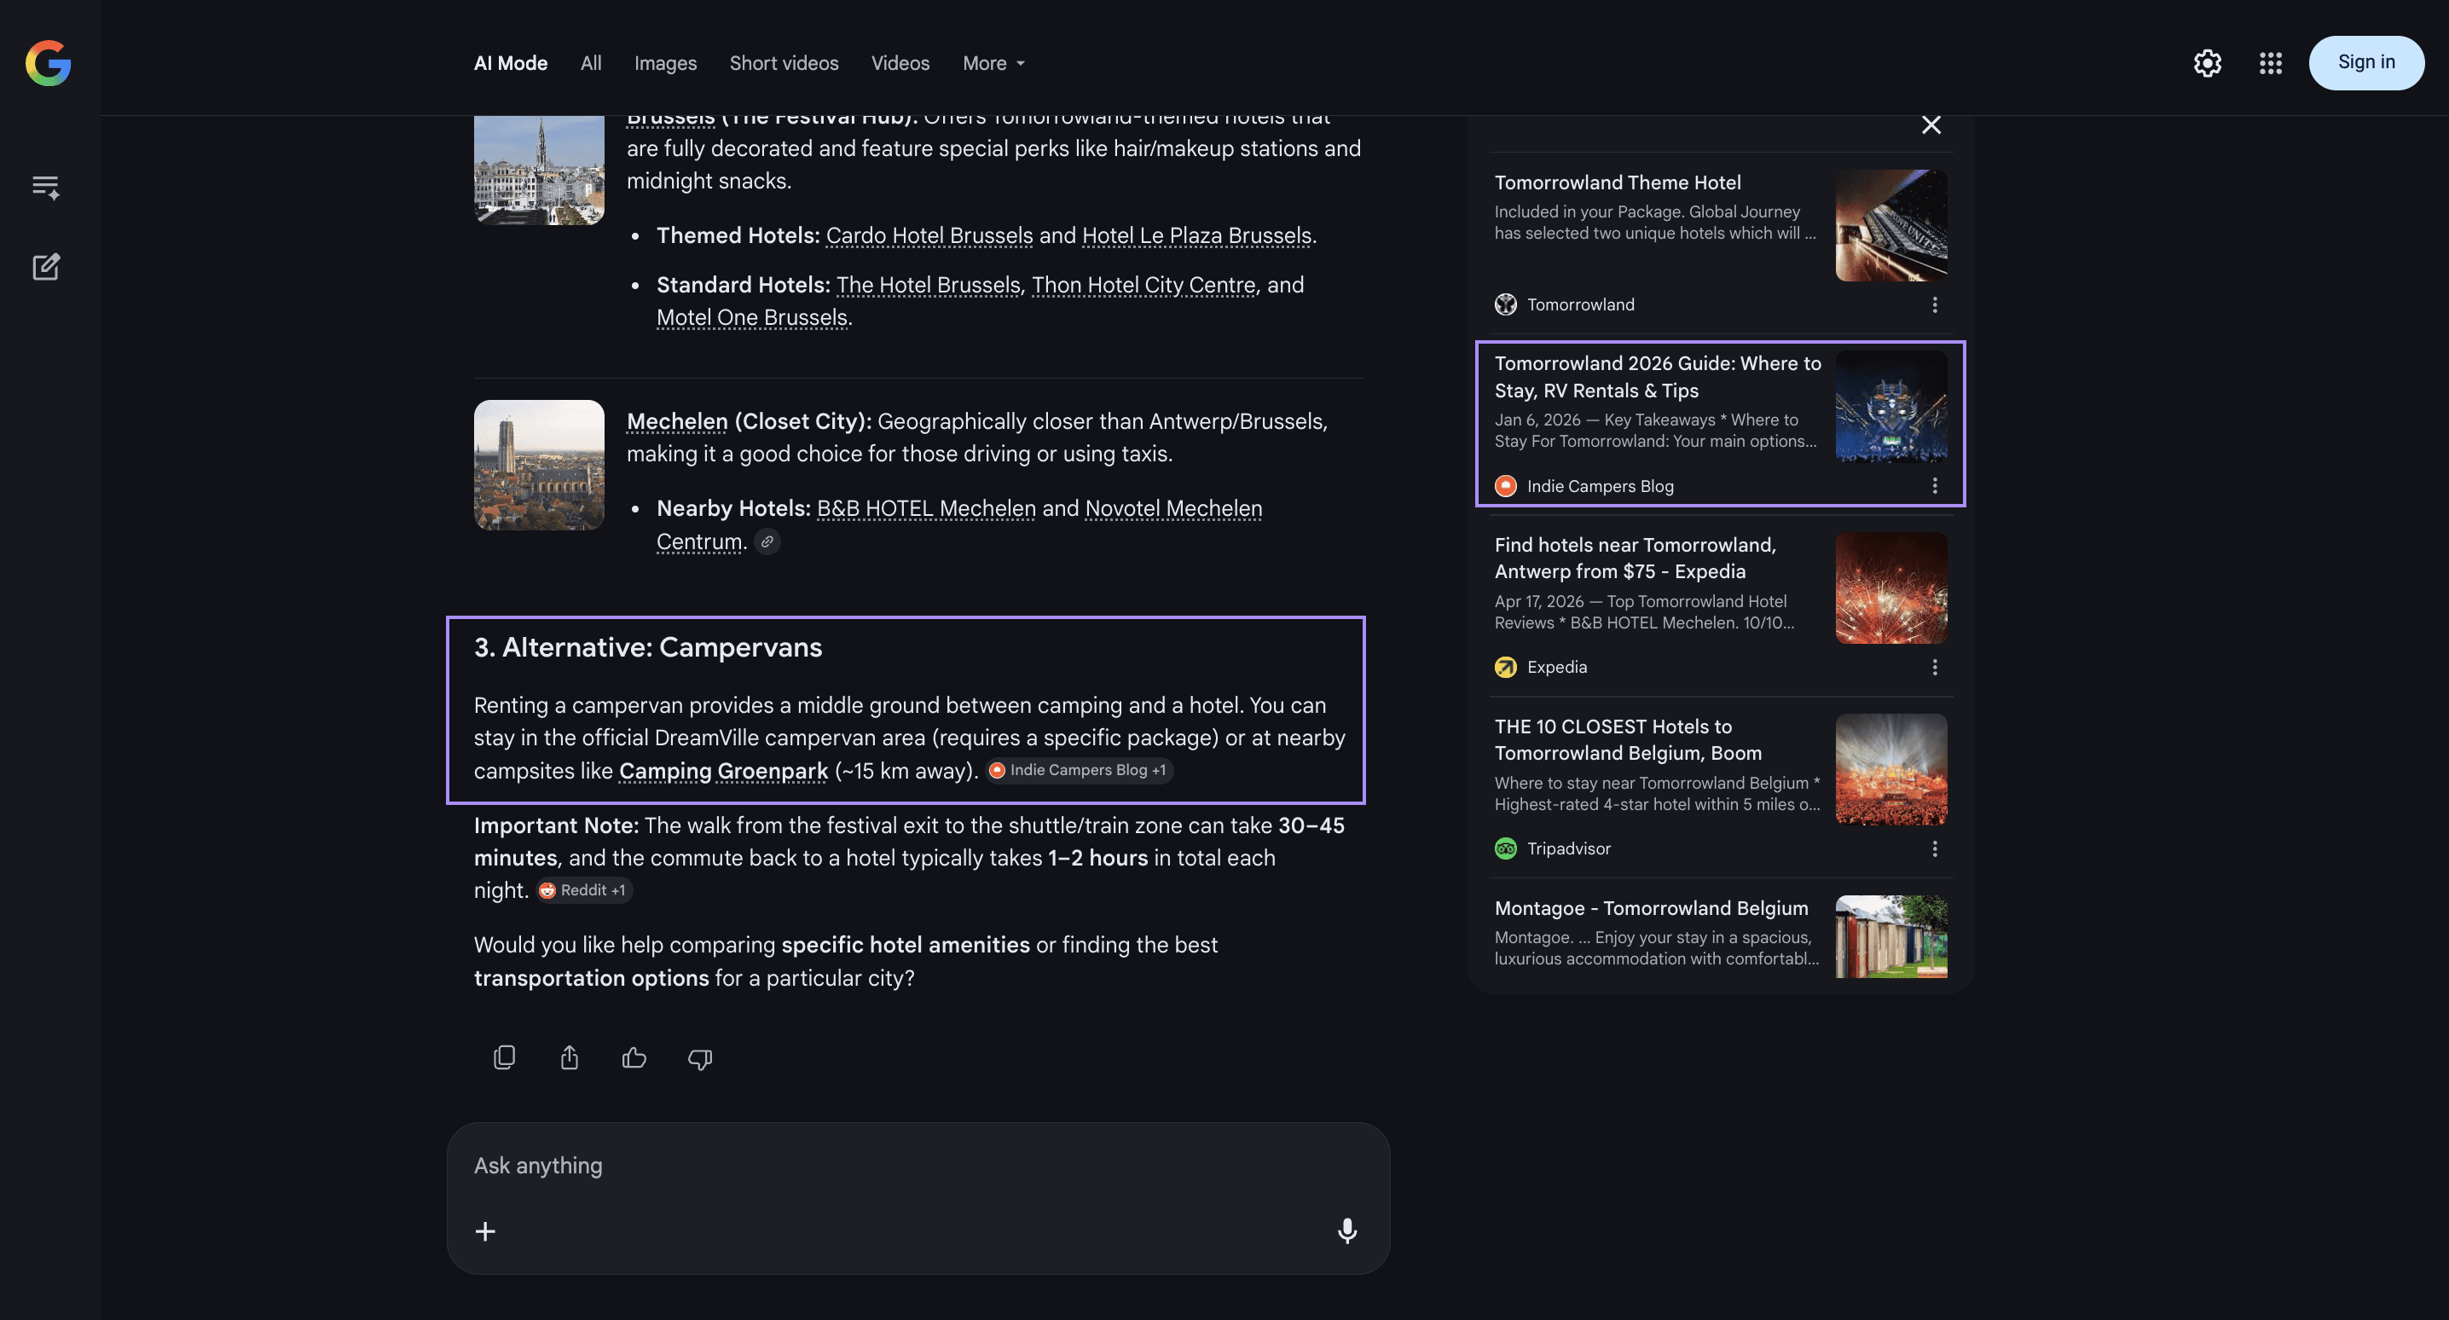2449x1320 pixels.
Task: Open The Hotel Brussels link
Action: click(928, 284)
